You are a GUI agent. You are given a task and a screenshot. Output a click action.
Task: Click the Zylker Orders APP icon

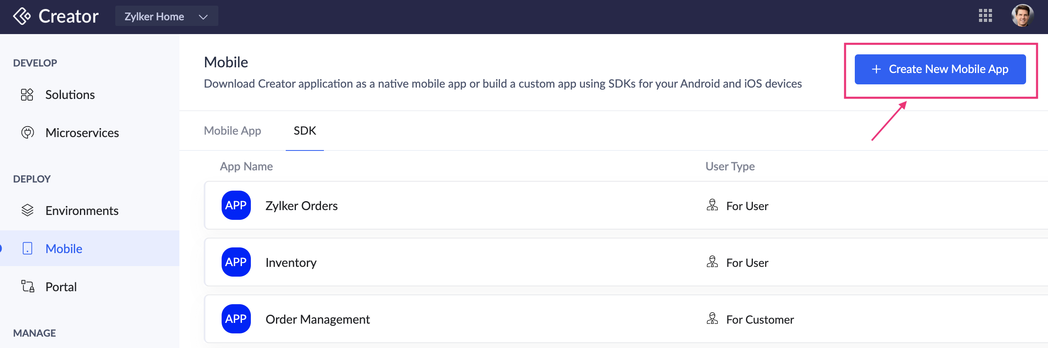point(236,205)
